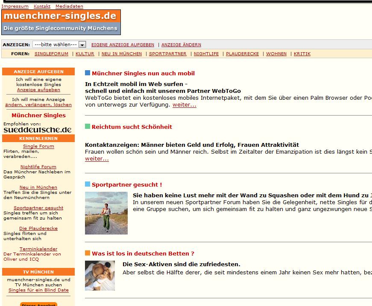This screenshot has height=306, width=372.
Task: Click the sueddeutsche.de logo
Action: click(38, 130)
